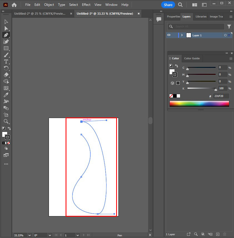Open the zoom level dropdown

[x=29, y=235]
